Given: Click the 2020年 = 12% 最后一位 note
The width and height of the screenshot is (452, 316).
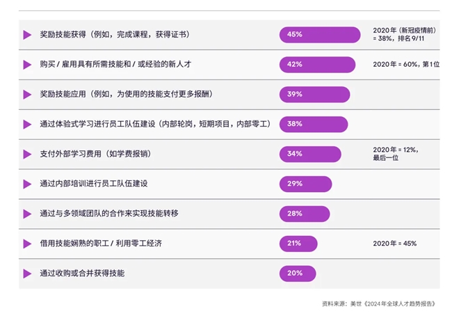Looking at the screenshot, I should [x=396, y=154].
